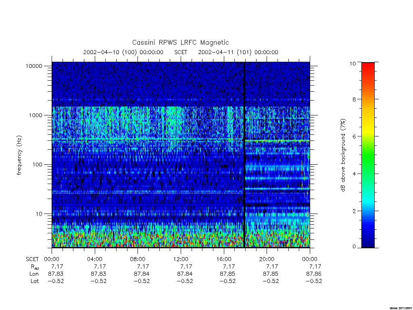This screenshot has width=413, height=310.
Task: Select the end date "2002-04-11 (101) 00:00:00"
Action: point(238,52)
